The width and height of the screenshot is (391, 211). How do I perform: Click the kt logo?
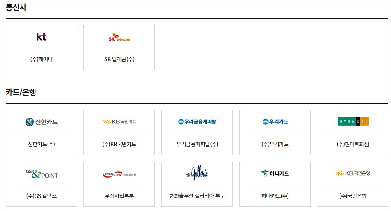[x=42, y=37]
